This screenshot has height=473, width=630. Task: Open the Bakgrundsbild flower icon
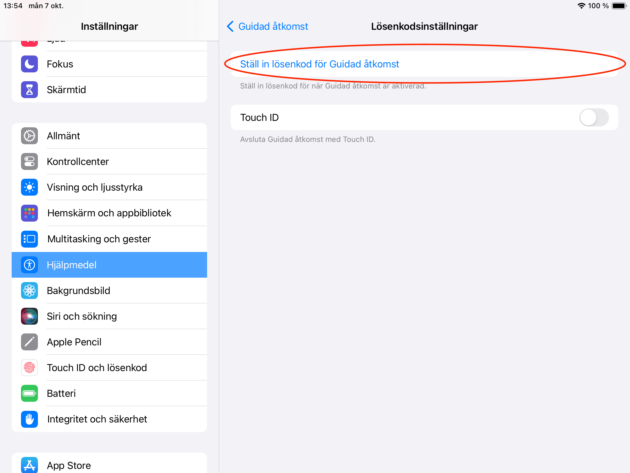pos(29,291)
